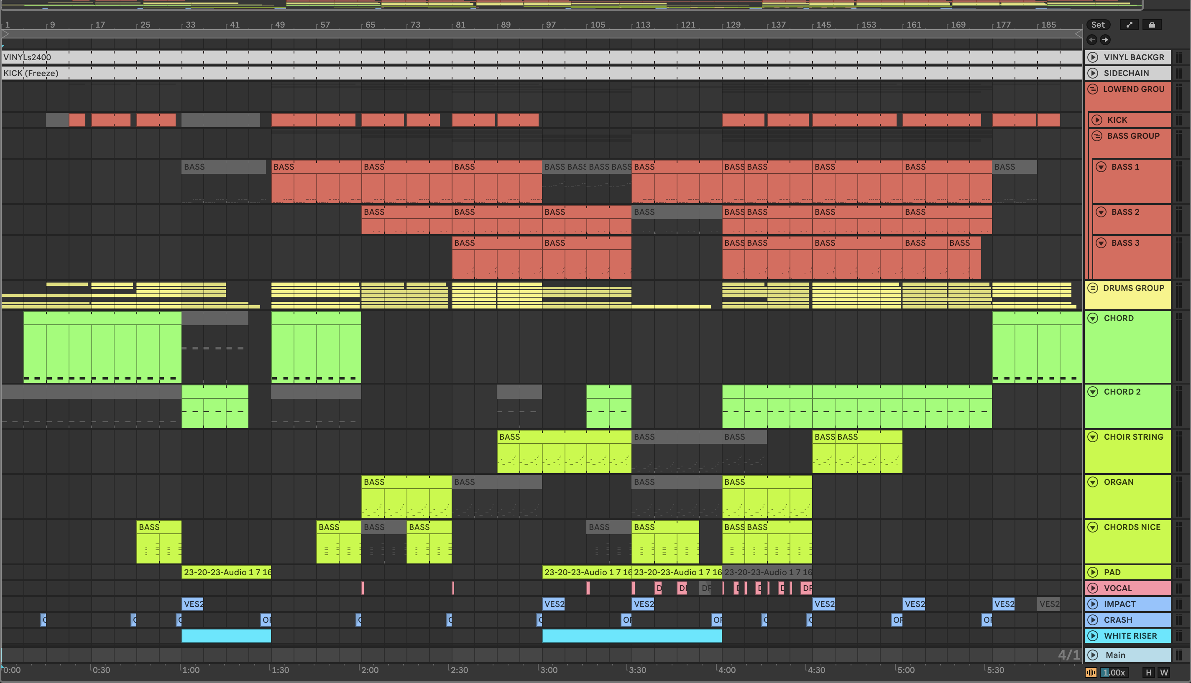This screenshot has height=683, width=1191.
Task: Toggle the H optimize height button
Action: pos(1148,672)
